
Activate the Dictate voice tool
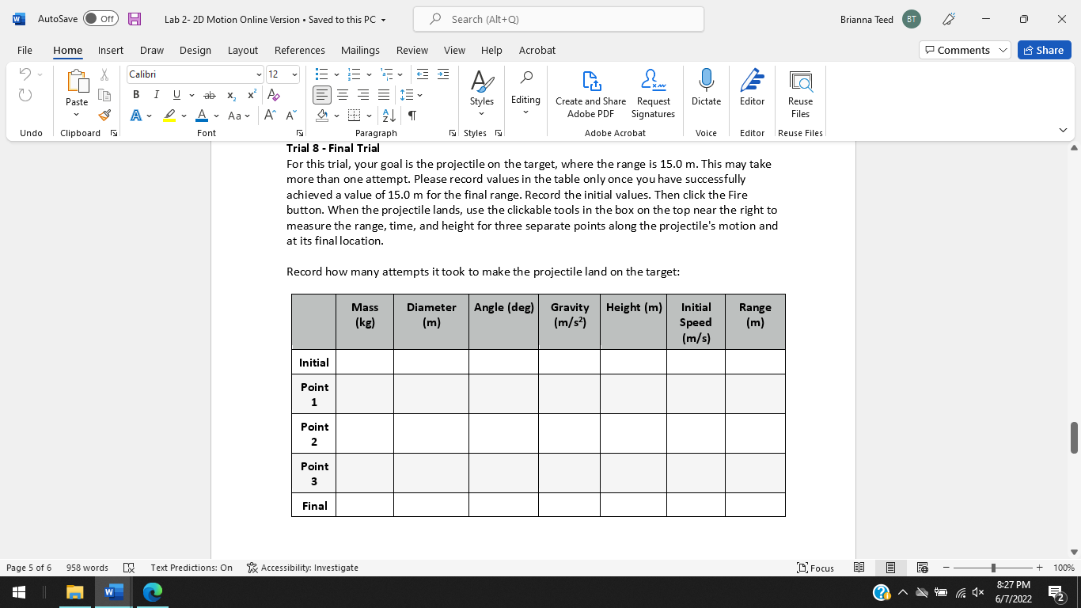click(705, 87)
